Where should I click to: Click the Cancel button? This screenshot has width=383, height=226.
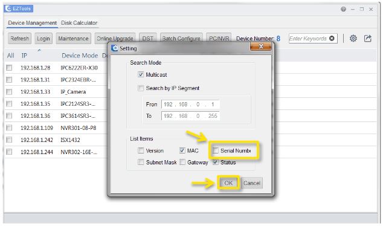(252, 182)
